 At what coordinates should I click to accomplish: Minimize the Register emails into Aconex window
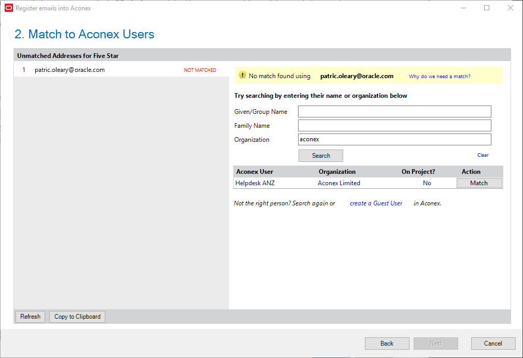463,8
